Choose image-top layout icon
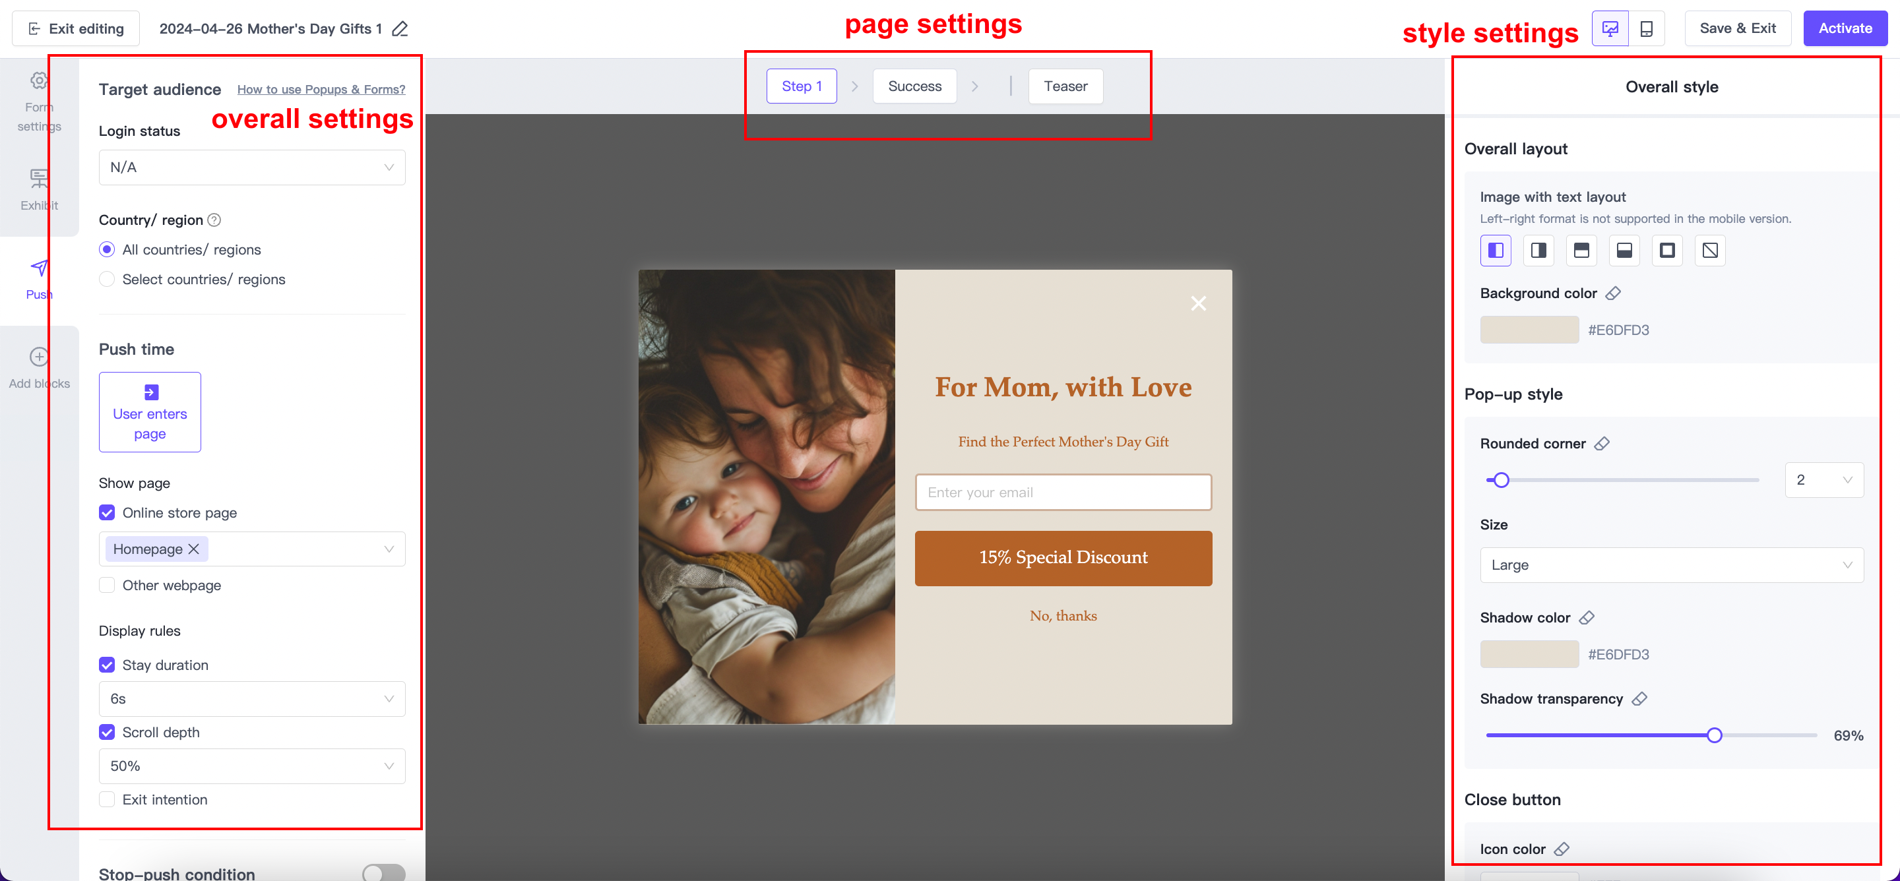 [x=1581, y=251]
